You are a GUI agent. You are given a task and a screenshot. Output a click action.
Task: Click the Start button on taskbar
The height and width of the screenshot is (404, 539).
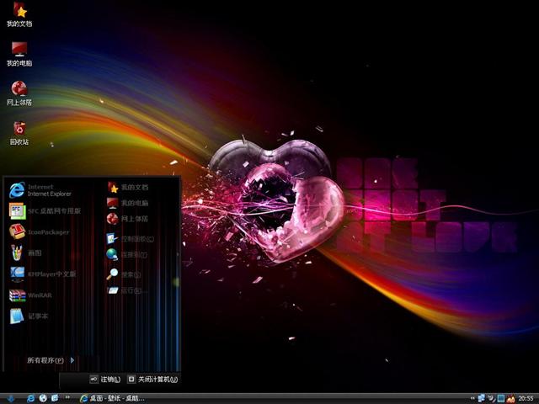pyautogui.click(x=11, y=398)
